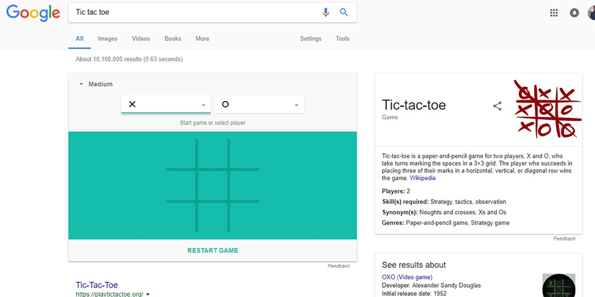The image size is (595, 297).
Task: Click in the search text field
Action: pos(195,12)
